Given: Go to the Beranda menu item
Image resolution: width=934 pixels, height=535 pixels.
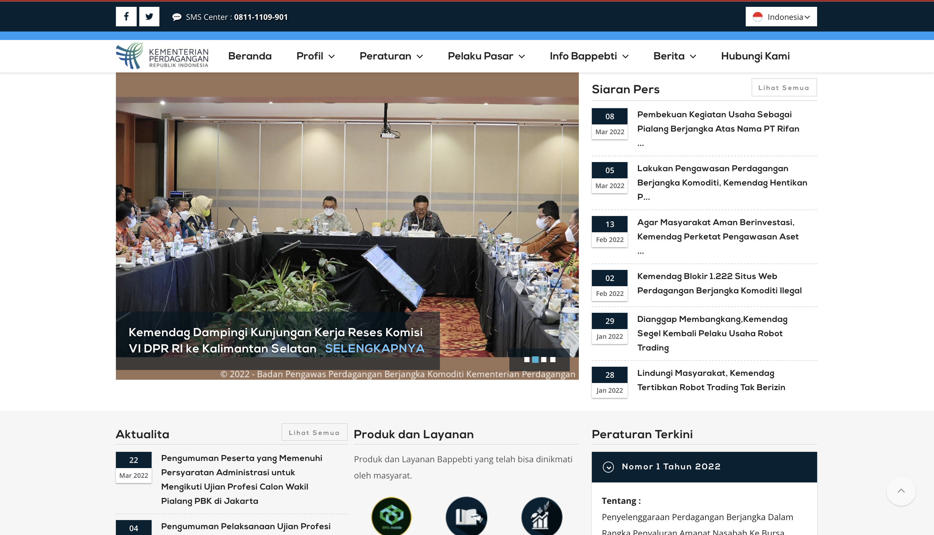Looking at the screenshot, I should [250, 56].
